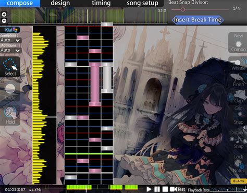This screenshot has height=193, width=247.
Task: Adjust the Beat Snap Divisor slider
Action: pyautogui.click(x=200, y=9)
